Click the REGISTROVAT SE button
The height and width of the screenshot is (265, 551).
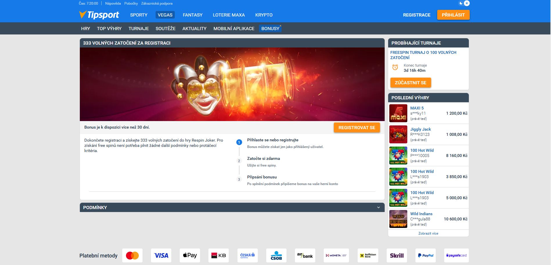(357, 127)
